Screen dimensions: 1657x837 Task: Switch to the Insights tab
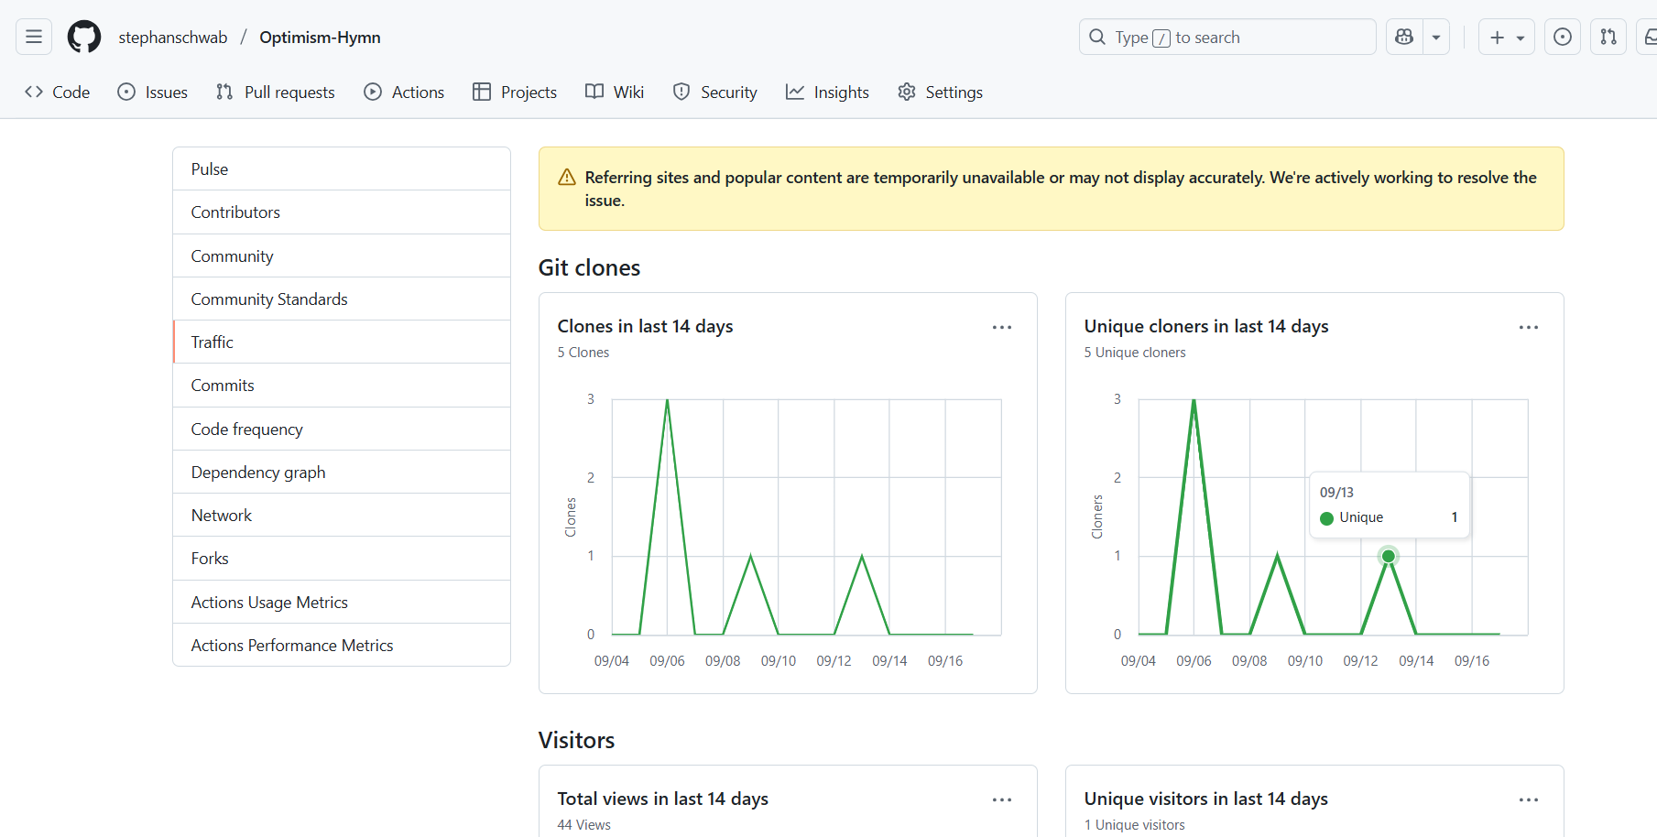click(x=827, y=92)
